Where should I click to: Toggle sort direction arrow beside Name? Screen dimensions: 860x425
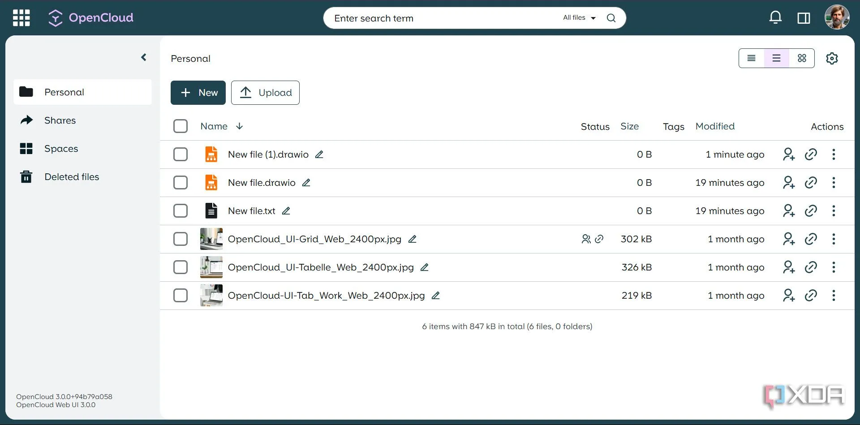[x=240, y=126]
